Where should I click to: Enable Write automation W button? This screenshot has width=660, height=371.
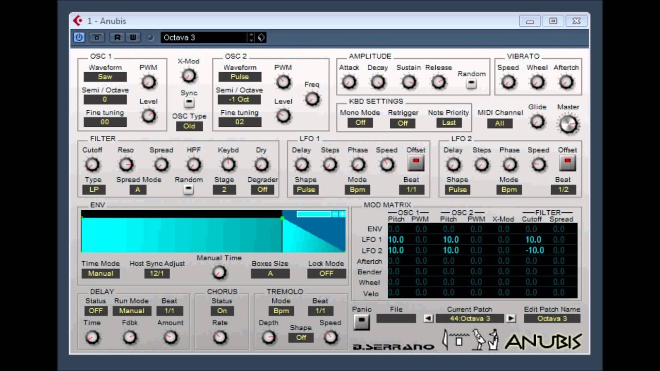[133, 37]
